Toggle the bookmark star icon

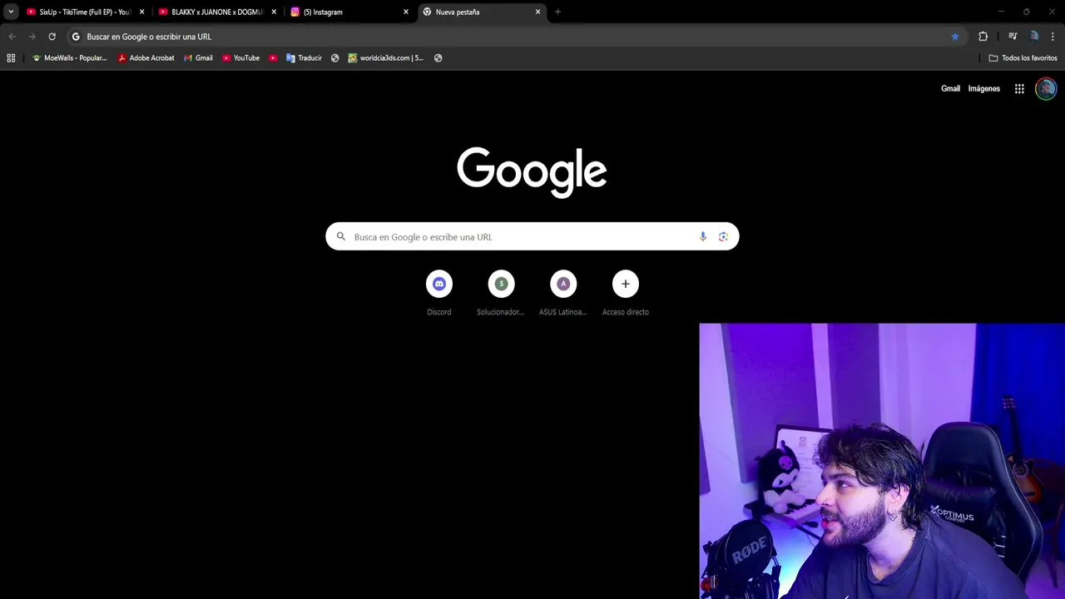[954, 37]
